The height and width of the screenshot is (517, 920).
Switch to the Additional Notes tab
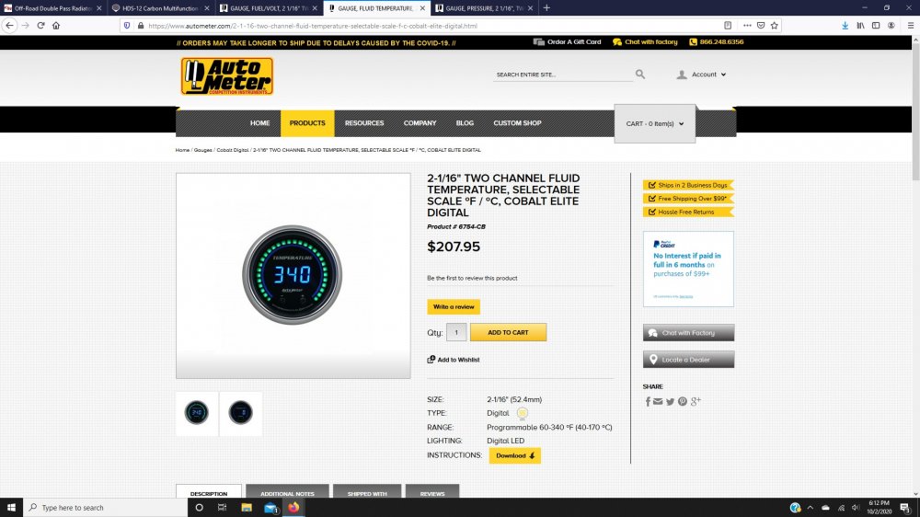287,494
